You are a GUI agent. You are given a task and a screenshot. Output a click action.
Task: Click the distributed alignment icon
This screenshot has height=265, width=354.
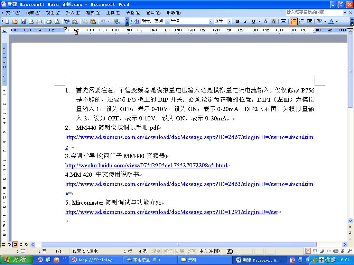pyautogui.click(x=283, y=21)
